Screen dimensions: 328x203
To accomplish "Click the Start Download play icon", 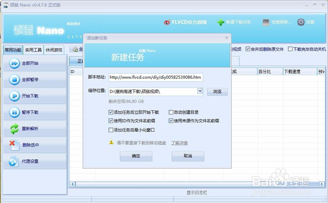I will [14, 96].
